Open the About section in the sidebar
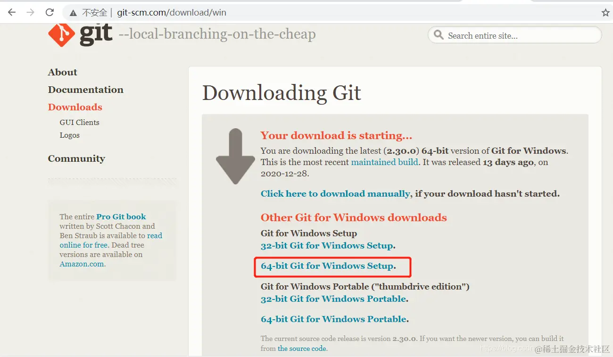The height and width of the screenshot is (357, 613). tap(62, 72)
